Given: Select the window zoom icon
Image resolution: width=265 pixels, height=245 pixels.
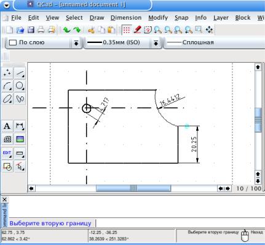Looking at the screenshot, I should (x=199, y=30).
